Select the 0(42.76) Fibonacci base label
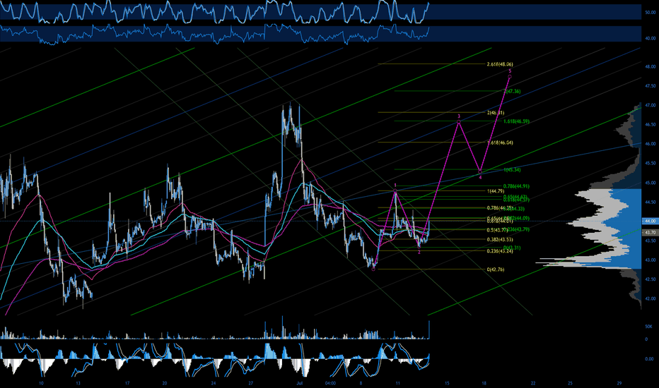Screen dimensions: 659x388 496,269
